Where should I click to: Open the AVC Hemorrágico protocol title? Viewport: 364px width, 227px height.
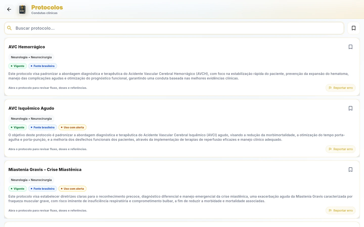[27, 47]
